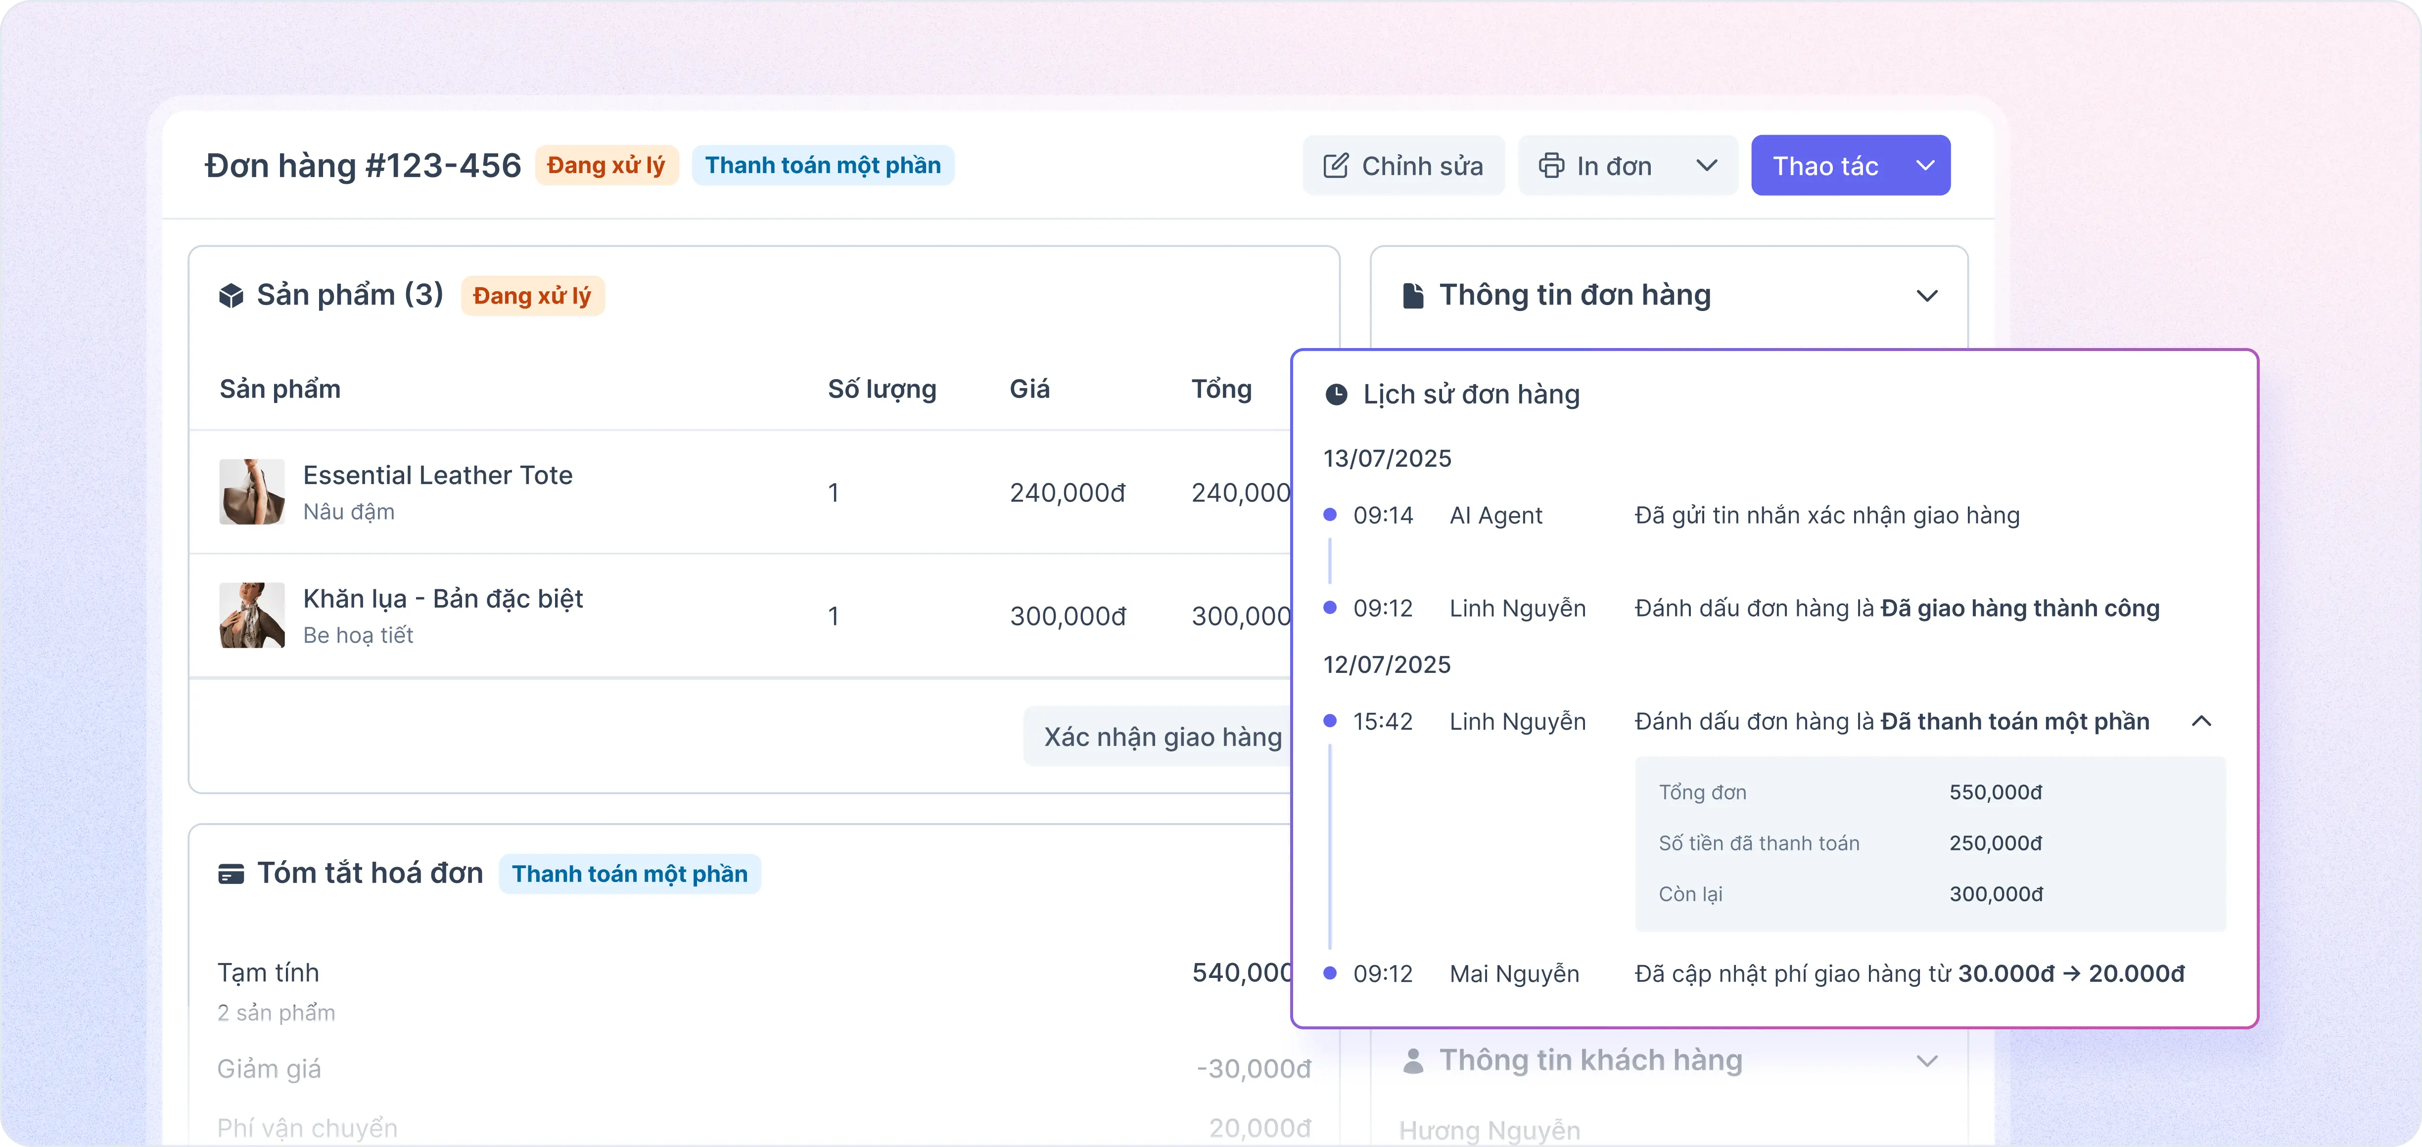Click the 300,000đ price of Khăn lụa

(1067, 616)
